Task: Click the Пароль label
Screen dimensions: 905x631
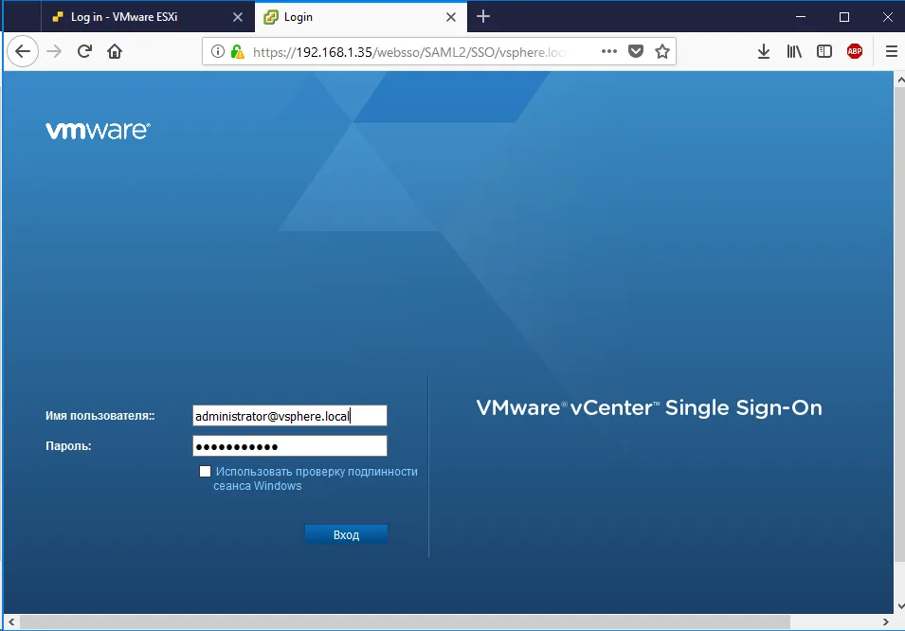Action: pos(68,445)
